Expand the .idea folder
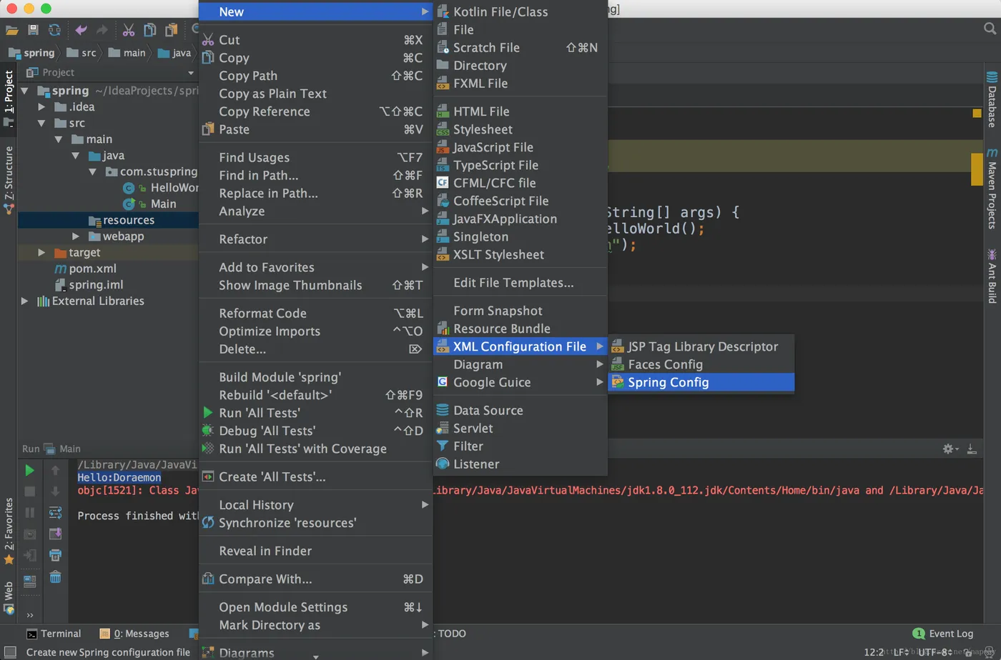The image size is (1001, 660). (x=41, y=107)
